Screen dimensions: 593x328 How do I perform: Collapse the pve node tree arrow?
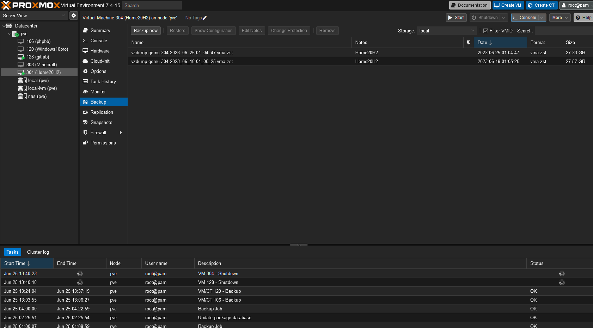pos(10,34)
